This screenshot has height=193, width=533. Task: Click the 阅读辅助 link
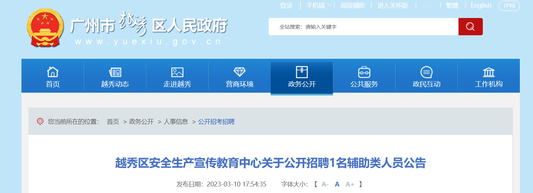pos(353,6)
